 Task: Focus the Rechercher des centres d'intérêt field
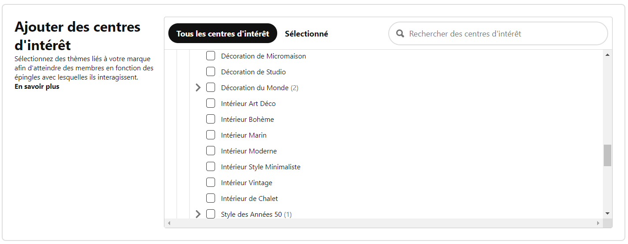[498, 33]
